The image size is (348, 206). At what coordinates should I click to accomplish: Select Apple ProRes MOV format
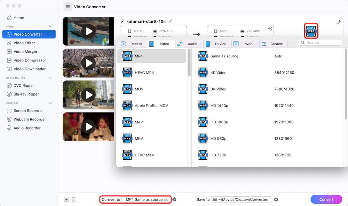point(152,106)
